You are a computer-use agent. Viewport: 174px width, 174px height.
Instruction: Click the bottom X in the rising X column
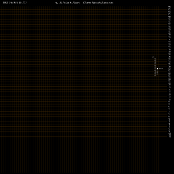[x=157, y=74]
